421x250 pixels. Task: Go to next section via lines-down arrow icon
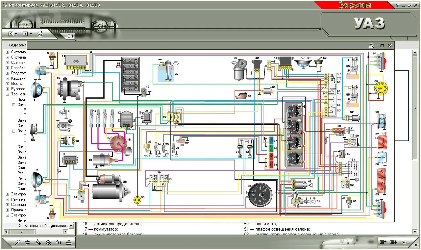click(x=393, y=242)
